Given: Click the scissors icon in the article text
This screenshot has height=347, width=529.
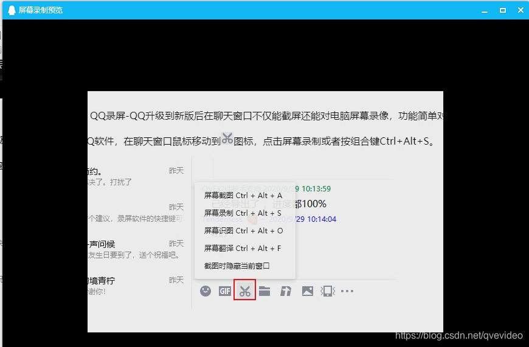Looking at the screenshot, I should (x=227, y=139).
